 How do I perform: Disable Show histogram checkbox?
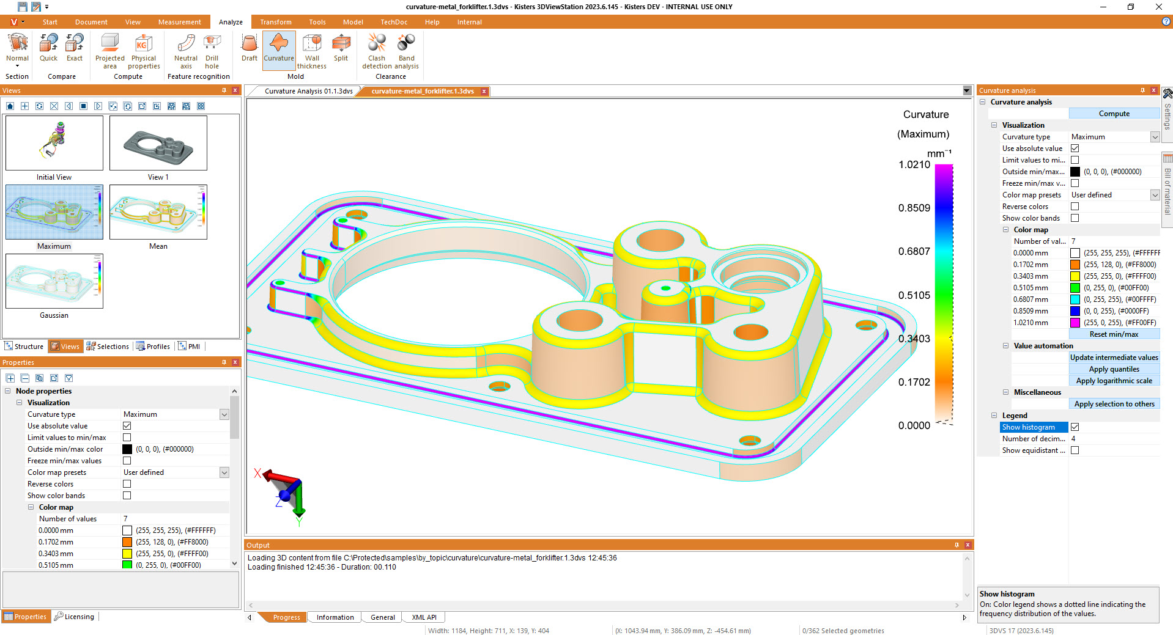pyautogui.click(x=1075, y=427)
